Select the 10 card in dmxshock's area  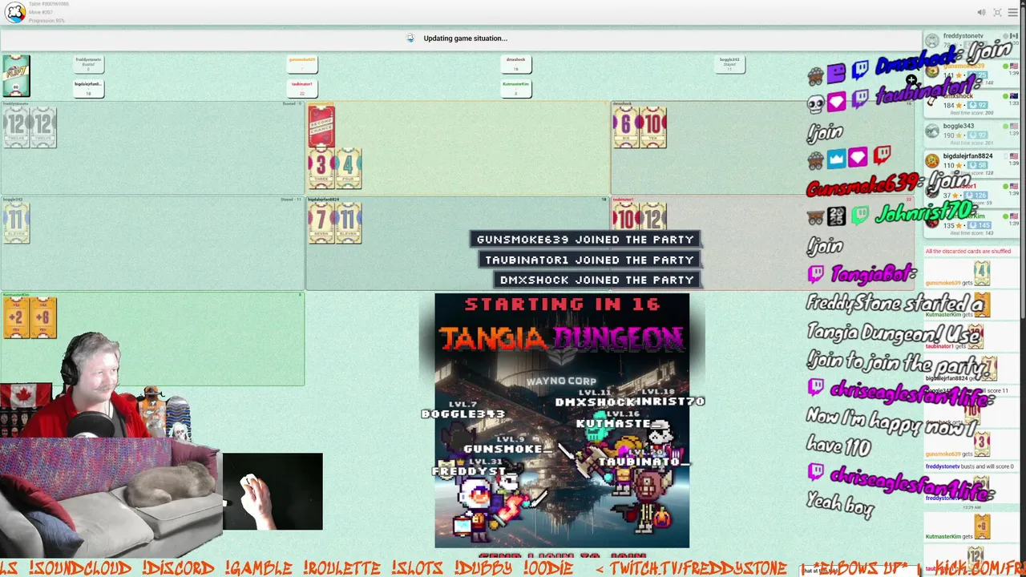coord(653,127)
